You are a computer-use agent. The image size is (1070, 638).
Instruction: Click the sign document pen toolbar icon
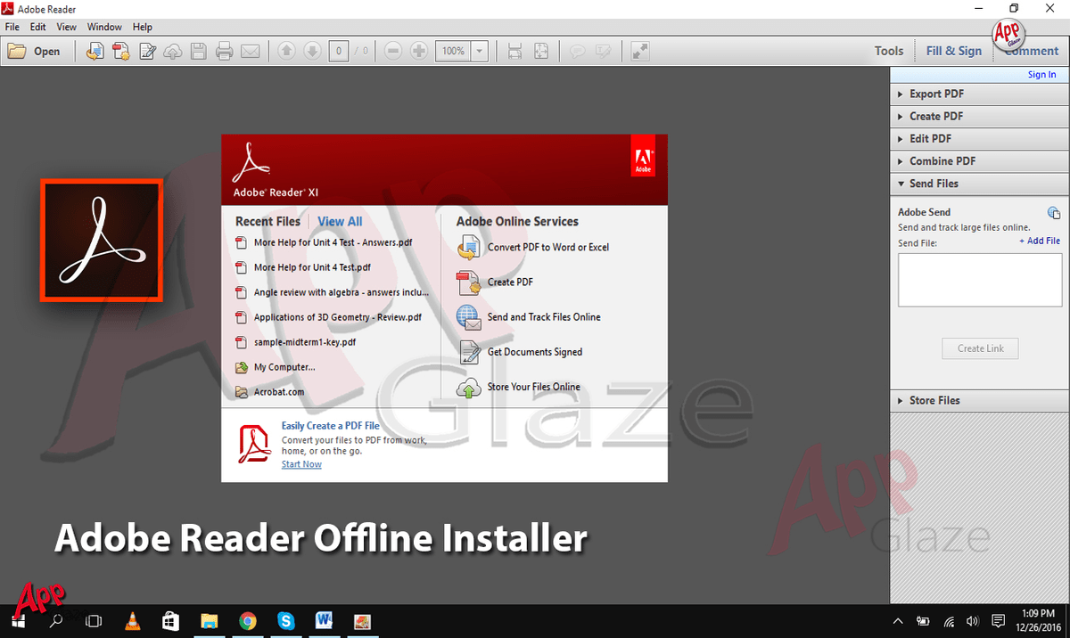(x=147, y=51)
